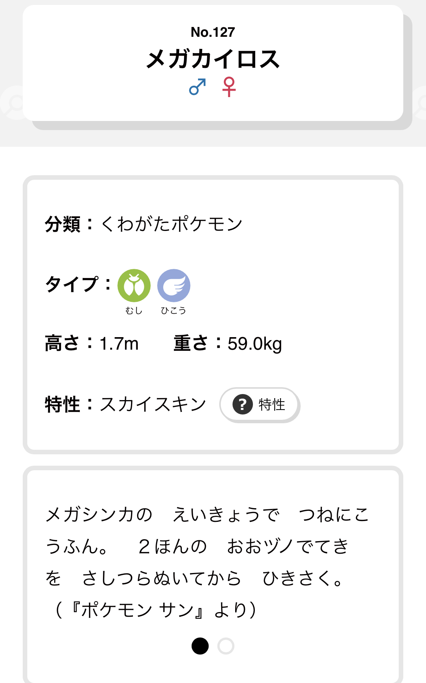Tap the black question mark icon
The image size is (426, 683).
tap(242, 404)
